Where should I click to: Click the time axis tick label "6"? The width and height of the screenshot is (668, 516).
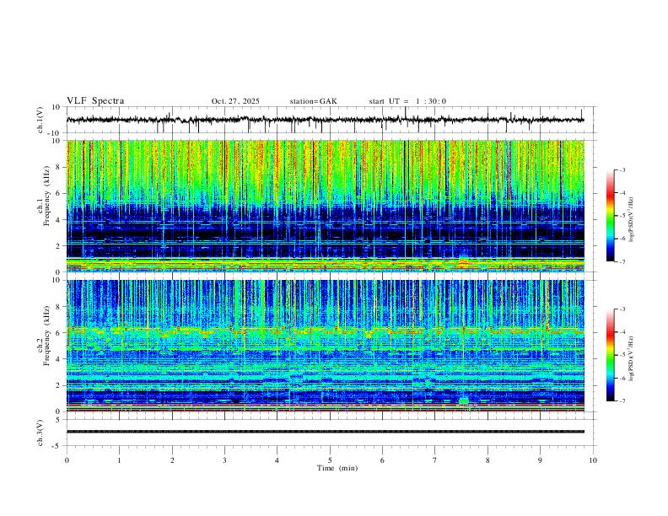pos(383,460)
